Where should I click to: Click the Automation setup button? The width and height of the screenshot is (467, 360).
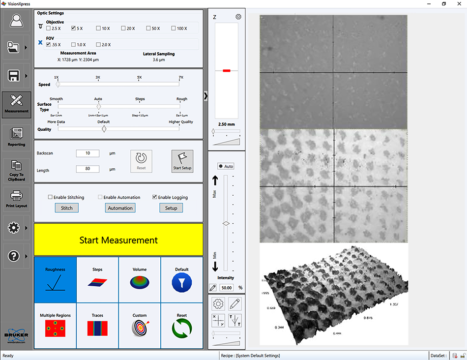click(120, 208)
